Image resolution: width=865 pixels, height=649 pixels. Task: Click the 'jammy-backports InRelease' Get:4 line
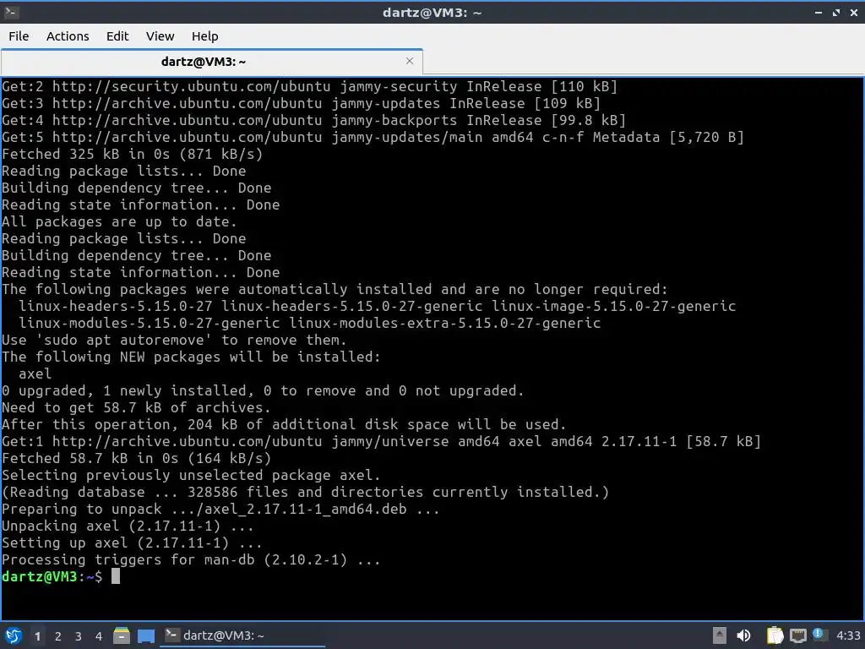pos(313,120)
